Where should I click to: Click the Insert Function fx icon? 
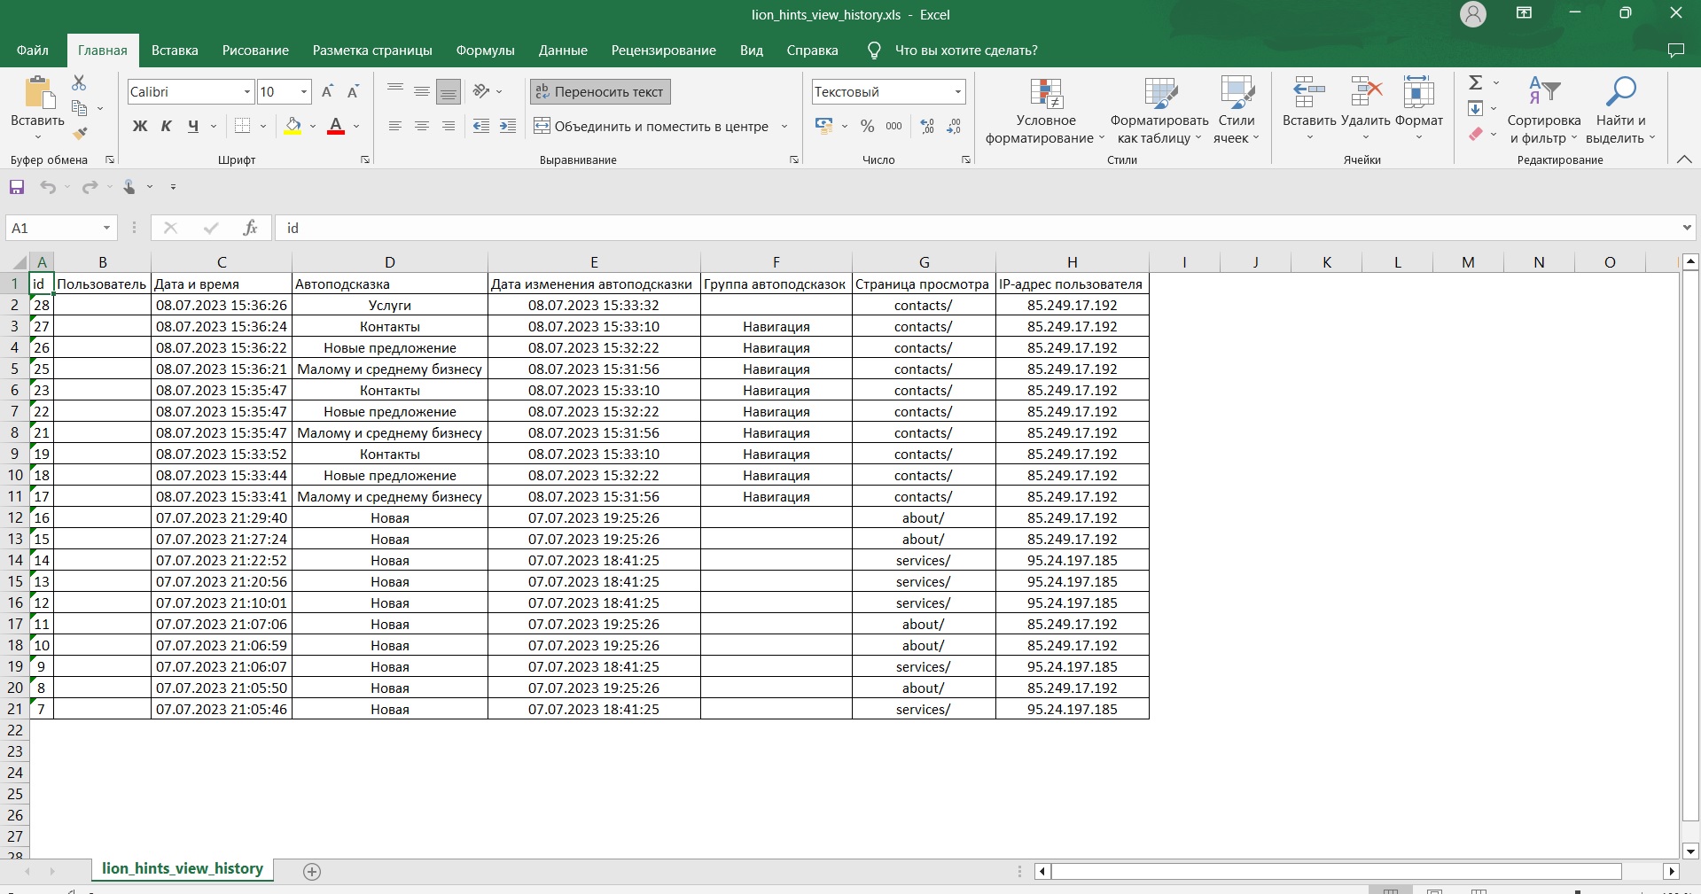250,228
